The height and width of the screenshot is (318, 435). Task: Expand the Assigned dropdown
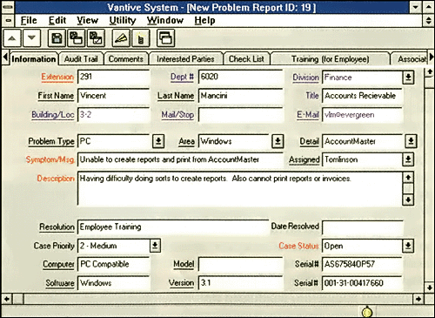pyautogui.click(x=408, y=159)
